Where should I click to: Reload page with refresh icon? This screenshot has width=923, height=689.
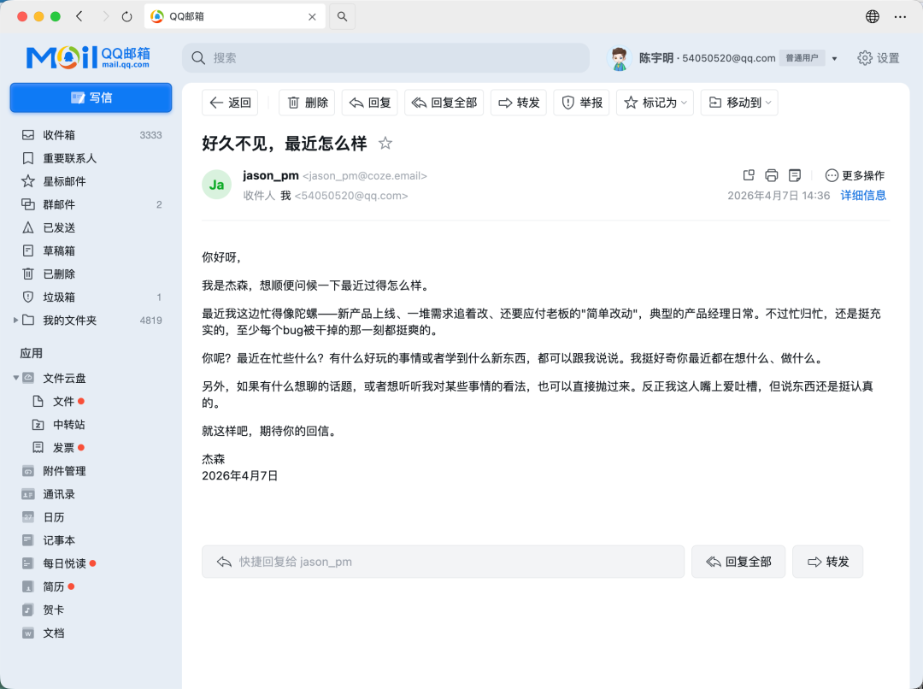pos(126,16)
